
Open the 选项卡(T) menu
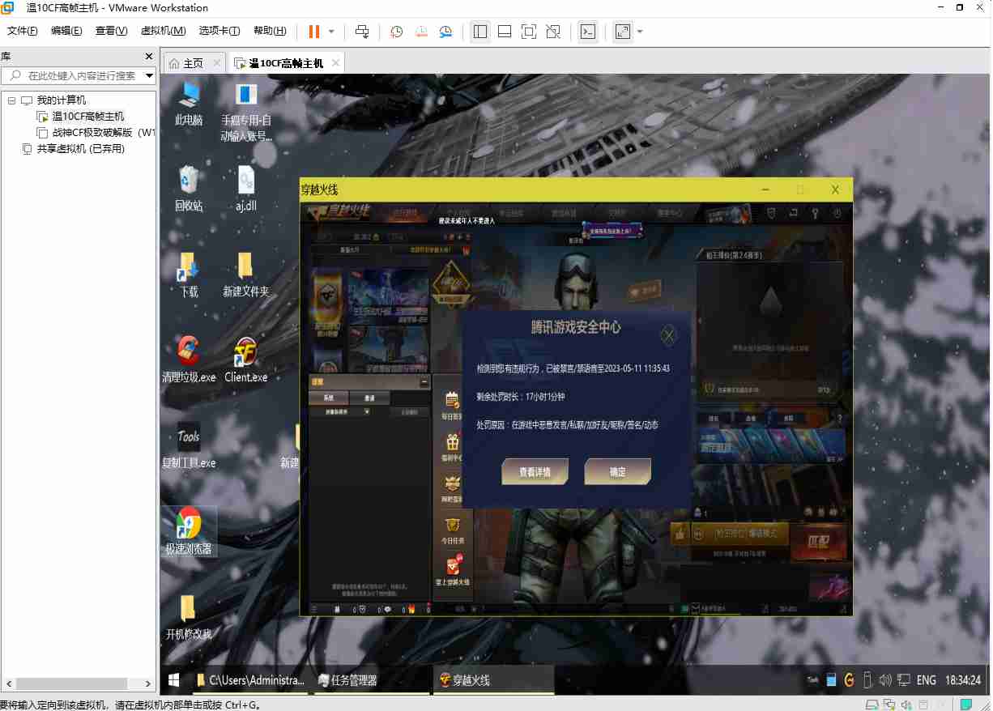[x=219, y=31]
